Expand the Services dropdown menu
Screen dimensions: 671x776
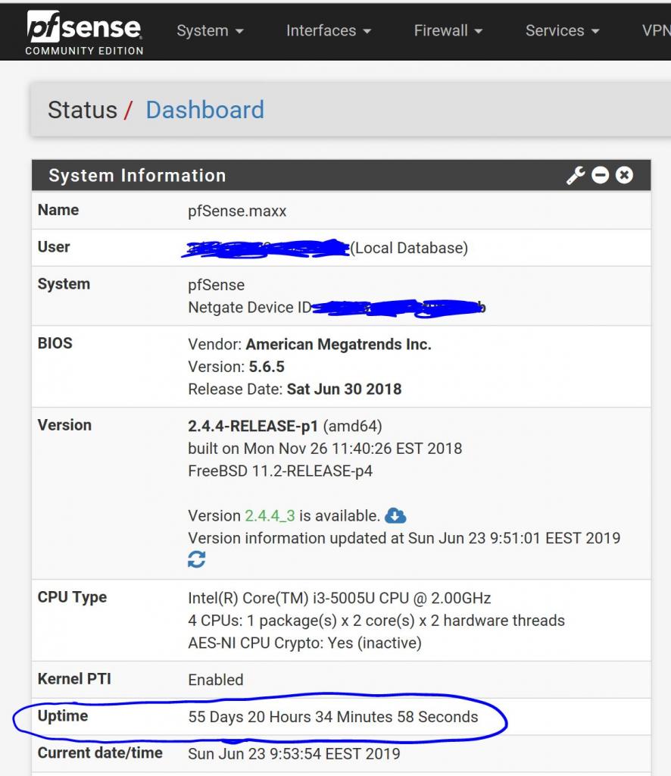coord(563,31)
